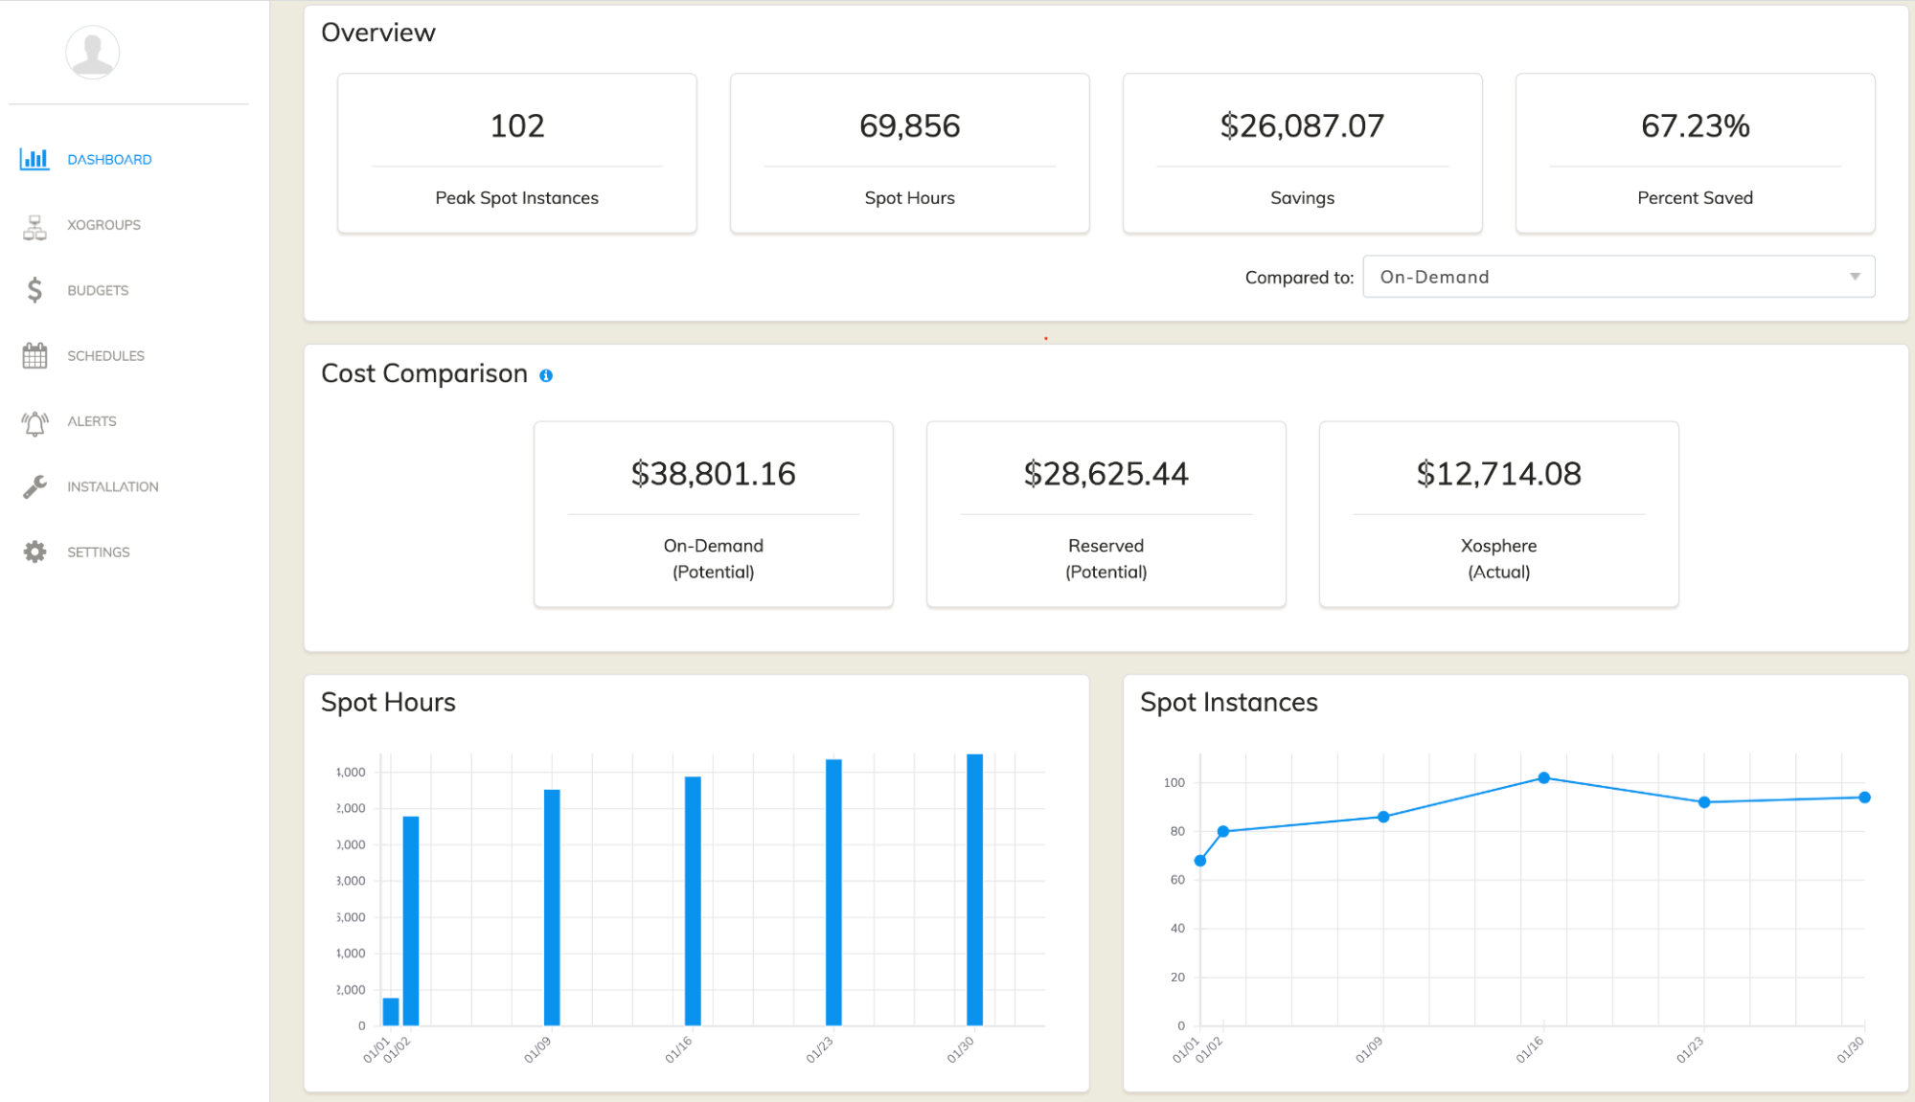The width and height of the screenshot is (1915, 1102).
Task: Click the Dashboard bar chart icon
Action: click(34, 159)
